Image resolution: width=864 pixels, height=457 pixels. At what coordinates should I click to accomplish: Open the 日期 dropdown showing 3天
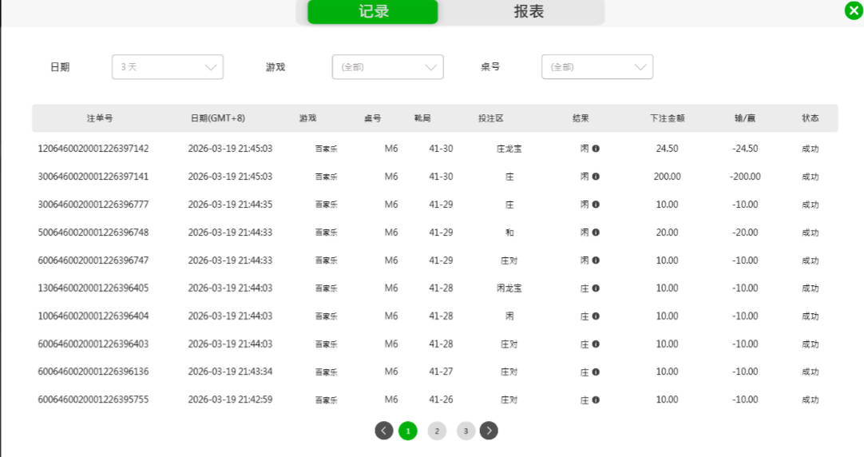pos(168,67)
